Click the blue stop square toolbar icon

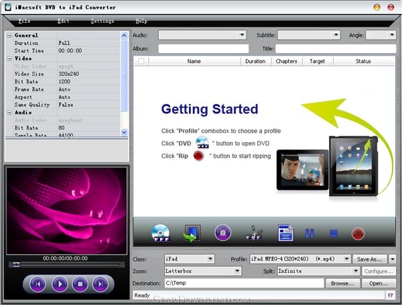pos(333,233)
